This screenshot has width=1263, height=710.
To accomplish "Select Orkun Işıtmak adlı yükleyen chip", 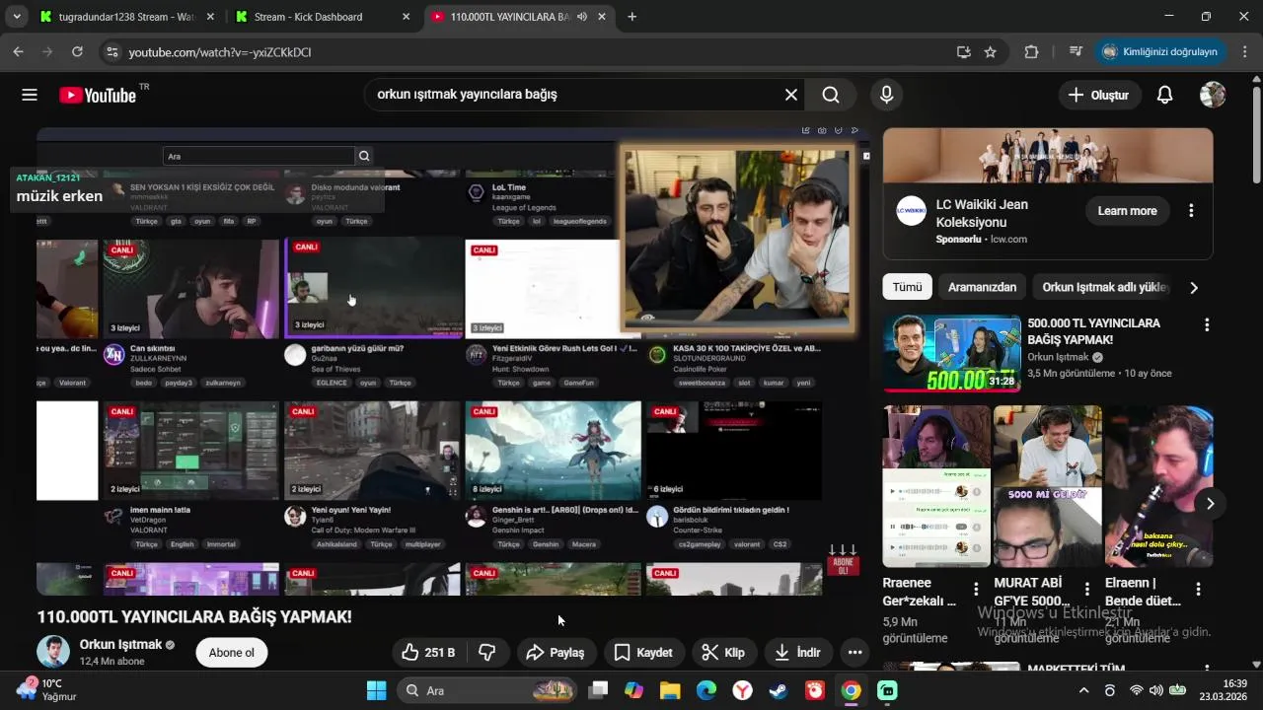I will (x=1105, y=287).
